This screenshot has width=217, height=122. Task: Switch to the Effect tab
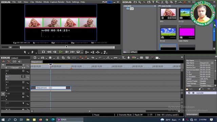point(134,52)
